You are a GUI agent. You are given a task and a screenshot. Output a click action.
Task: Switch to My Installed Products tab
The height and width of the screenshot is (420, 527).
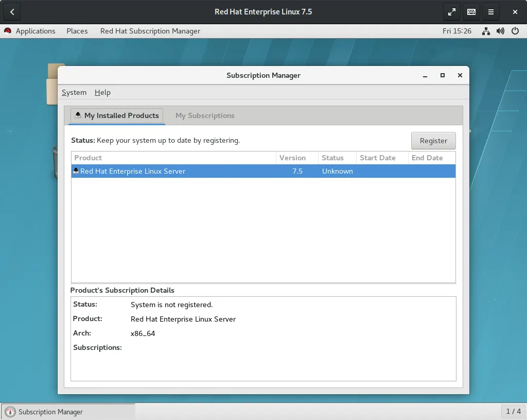[x=117, y=115]
